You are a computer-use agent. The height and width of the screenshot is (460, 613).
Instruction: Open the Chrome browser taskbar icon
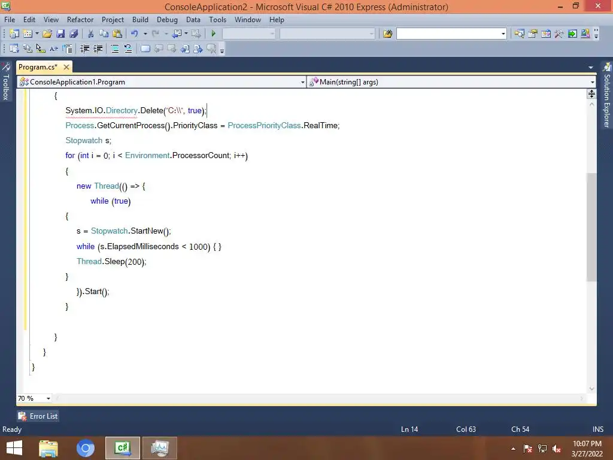click(x=86, y=448)
